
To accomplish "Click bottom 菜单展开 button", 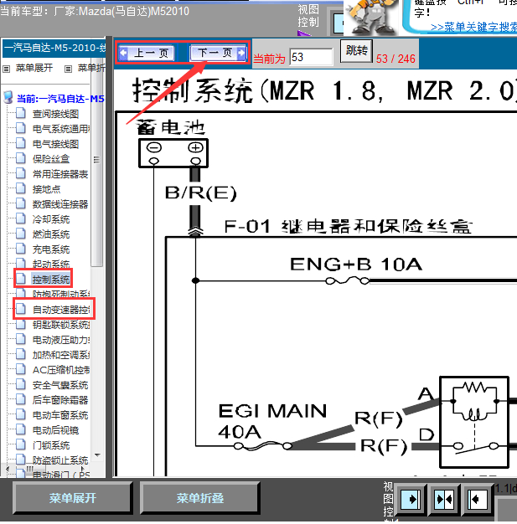I will click(x=72, y=498).
